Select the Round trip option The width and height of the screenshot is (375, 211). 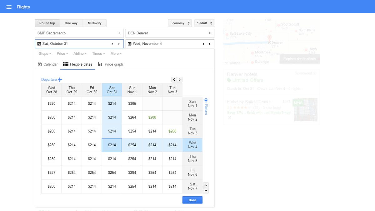pos(47,23)
